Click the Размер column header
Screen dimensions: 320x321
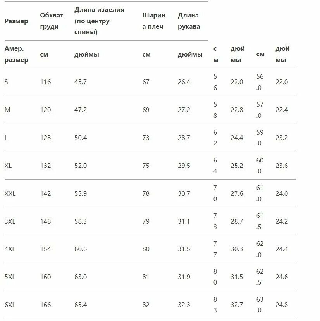pyautogui.click(x=16, y=21)
